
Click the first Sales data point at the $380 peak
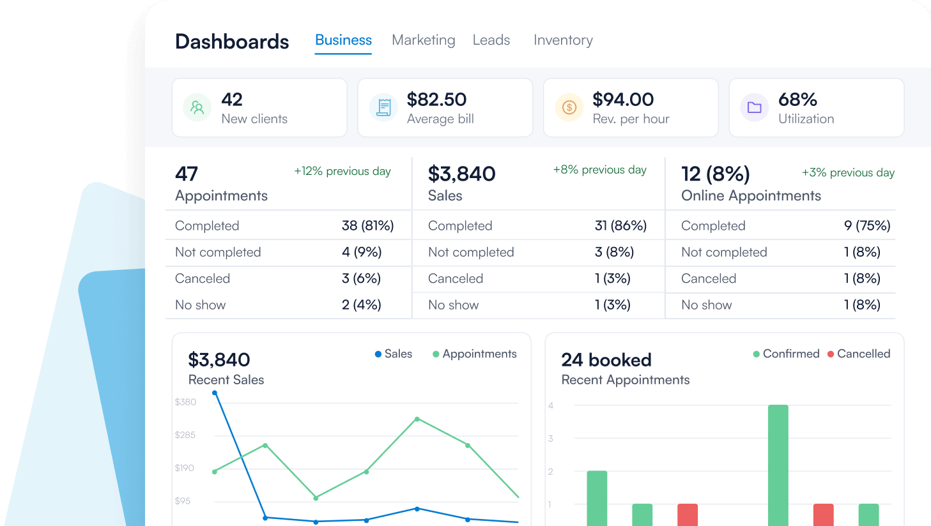coord(215,393)
